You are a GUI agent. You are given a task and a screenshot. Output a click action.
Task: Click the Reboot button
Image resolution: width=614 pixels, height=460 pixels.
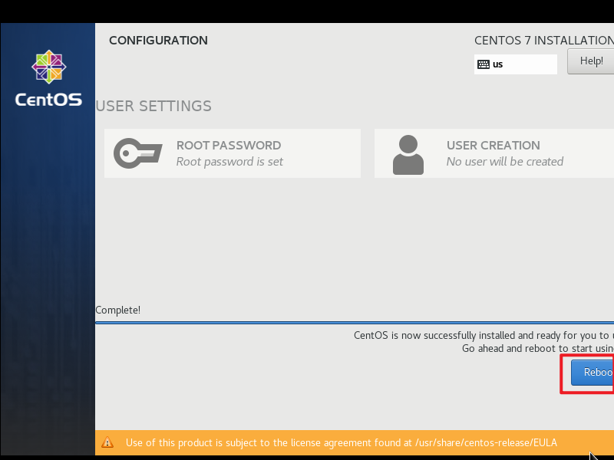coord(593,373)
